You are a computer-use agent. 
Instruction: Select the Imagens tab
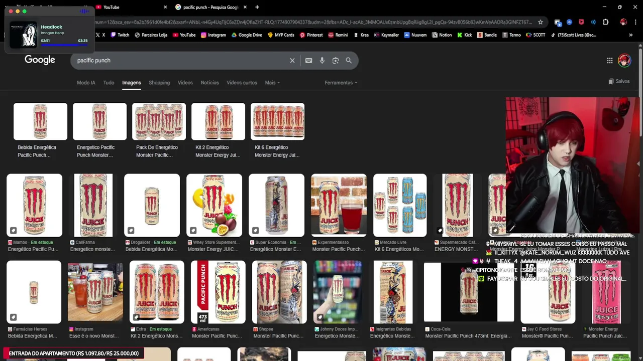coord(132,83)
